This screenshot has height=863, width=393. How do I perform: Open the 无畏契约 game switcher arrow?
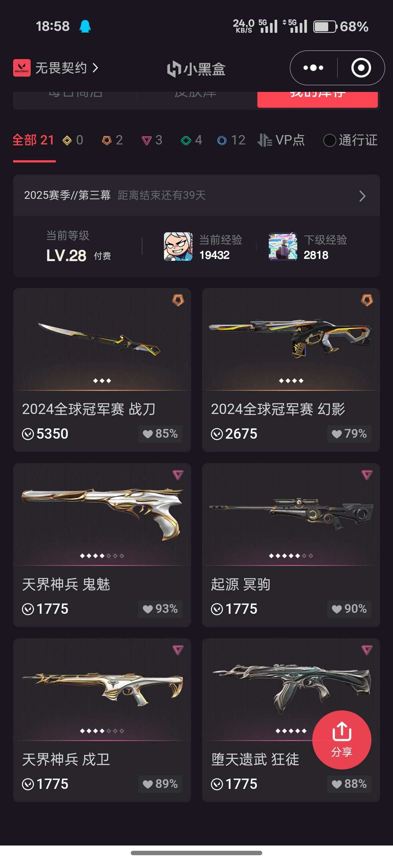[95, 68]
